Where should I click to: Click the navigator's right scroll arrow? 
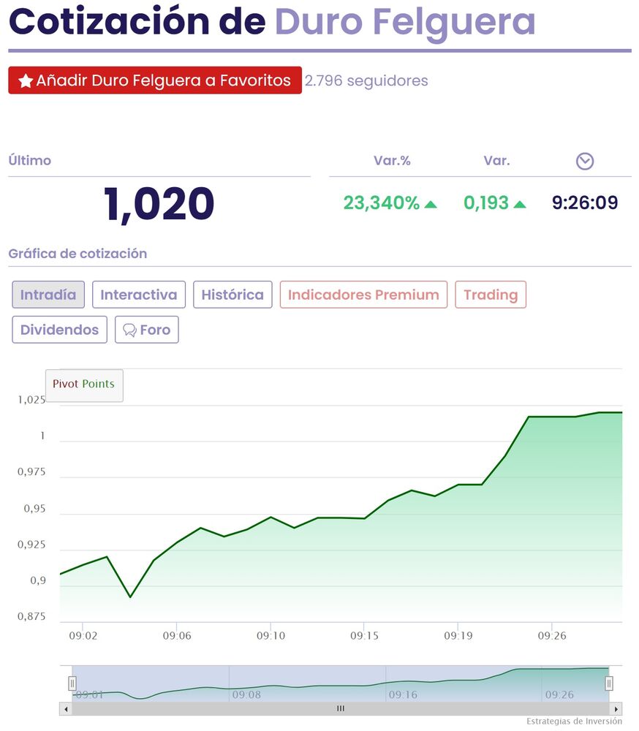click(616, 709)
